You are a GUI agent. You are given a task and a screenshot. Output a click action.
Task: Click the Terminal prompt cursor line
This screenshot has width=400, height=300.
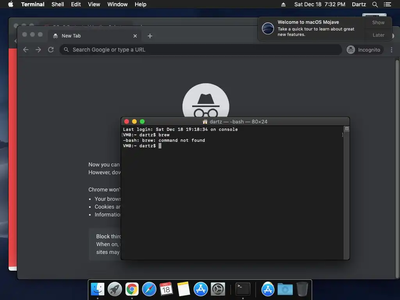[142, 146]
